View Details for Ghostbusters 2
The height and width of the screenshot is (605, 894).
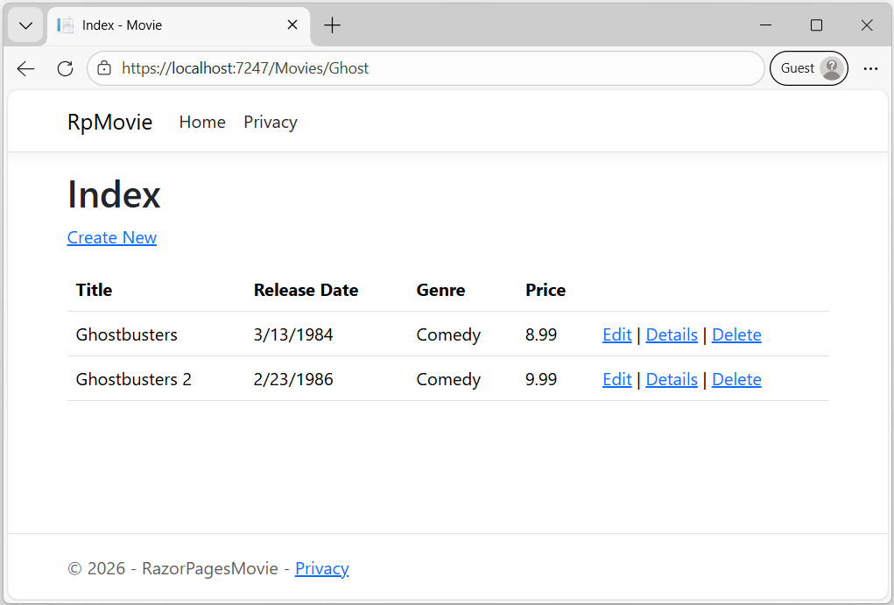[x=672, y=379]
